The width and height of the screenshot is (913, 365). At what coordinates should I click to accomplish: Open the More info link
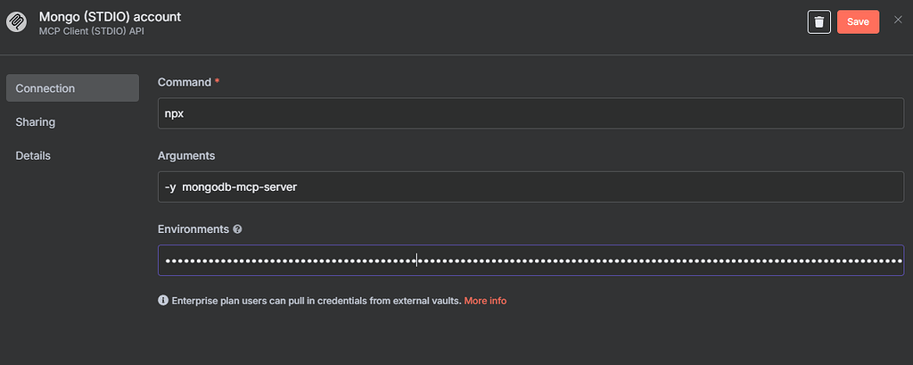485,301
